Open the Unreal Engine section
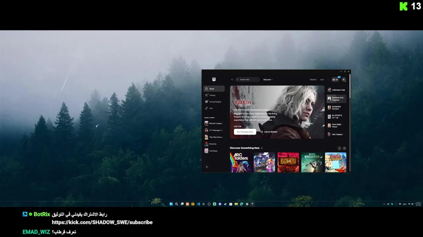The height and width of the screenshot is (237, 423). (214, 102)
